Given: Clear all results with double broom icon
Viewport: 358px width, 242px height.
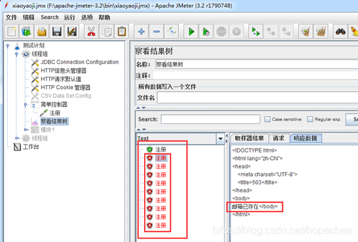Looking at the screenshot, I should (x=321, y=32).
